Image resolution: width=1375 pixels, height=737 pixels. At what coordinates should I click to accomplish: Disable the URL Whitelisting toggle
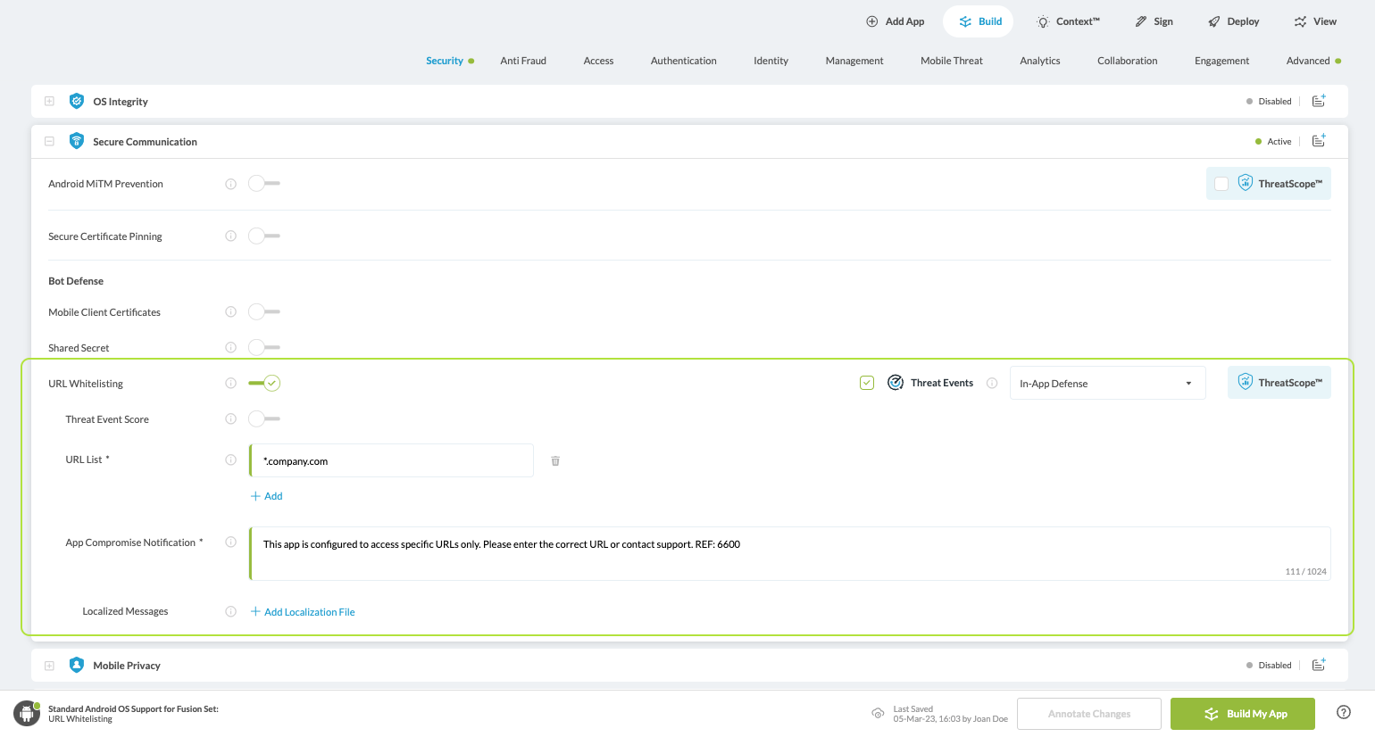tap(264, 384)
